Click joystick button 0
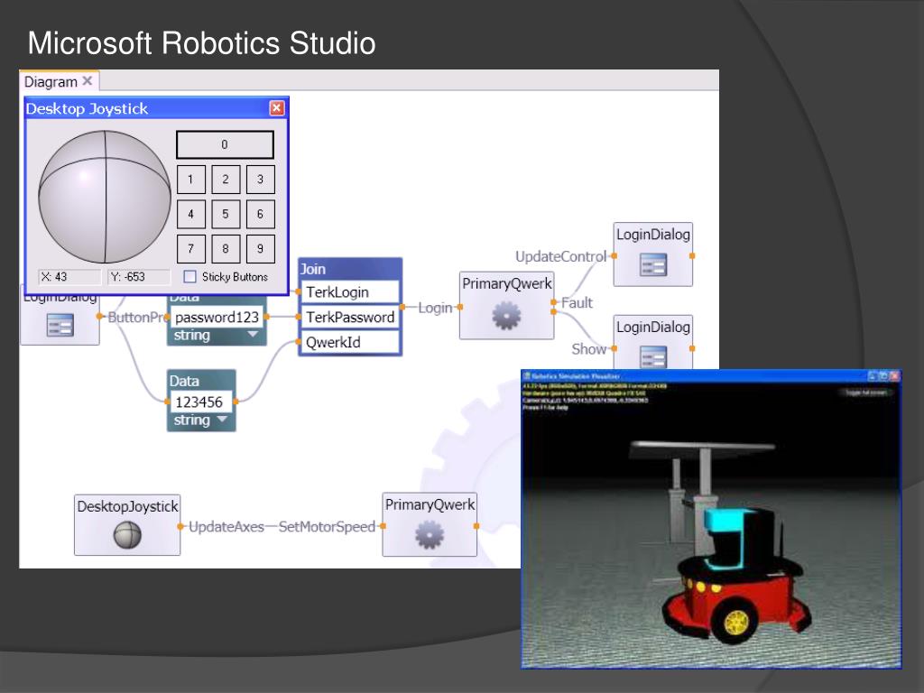Viewport: 924px width, 693px height. tap(225, 144)
